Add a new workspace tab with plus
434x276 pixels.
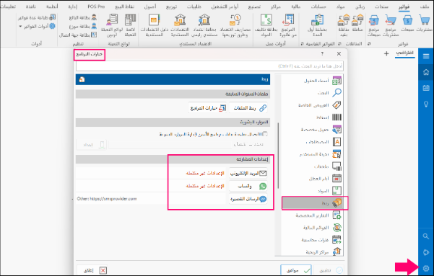coord(386,53)
